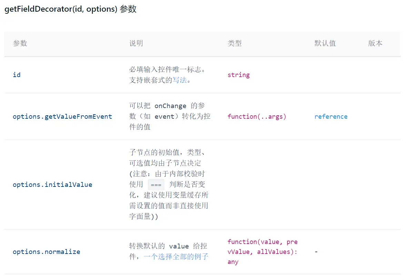Click the dash in normalize default value cell

[x=316, y=252]
